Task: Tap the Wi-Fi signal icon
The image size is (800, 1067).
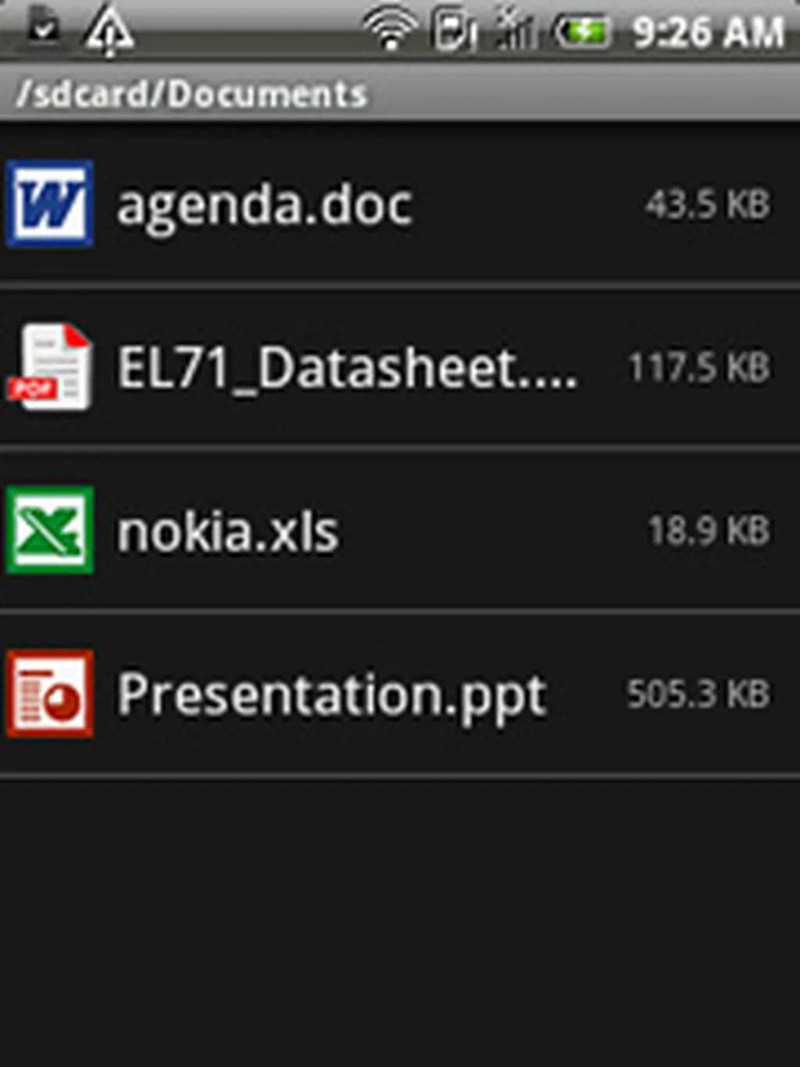Action: 389,31
